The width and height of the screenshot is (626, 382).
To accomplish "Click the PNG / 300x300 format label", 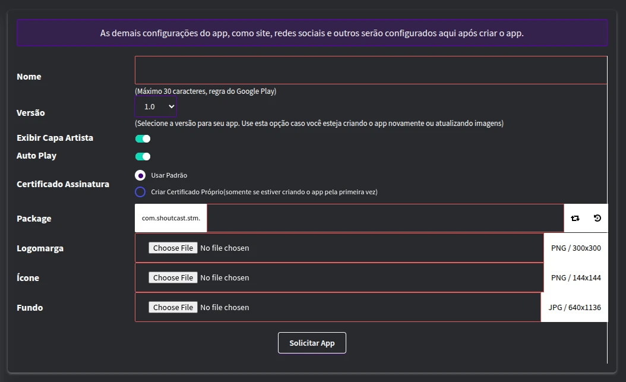I will coord(576,248).
